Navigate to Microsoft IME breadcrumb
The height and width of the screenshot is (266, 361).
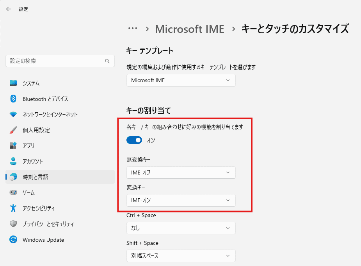coord(190,29)
